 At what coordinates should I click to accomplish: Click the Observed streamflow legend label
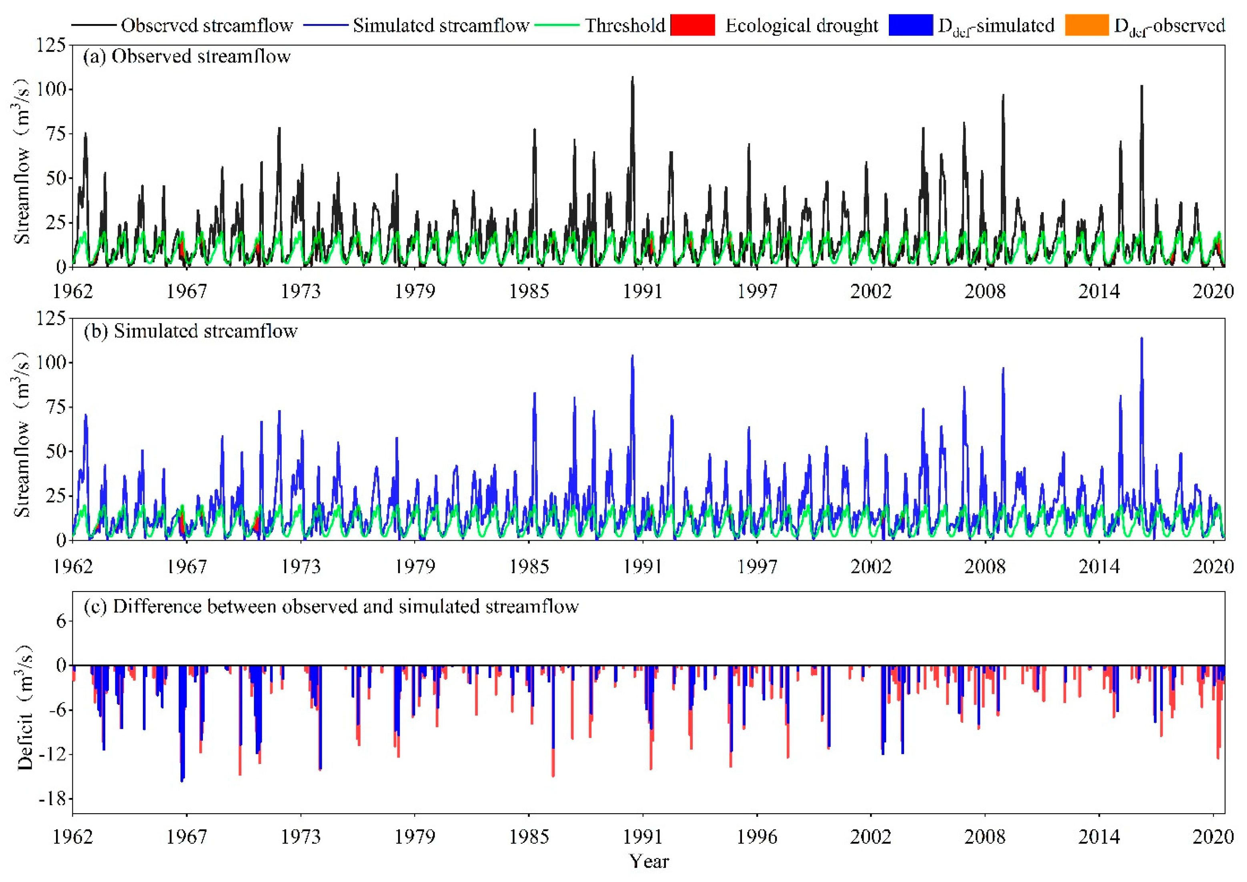(207, 26)
